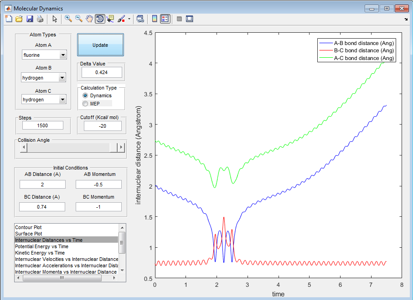Choose Potential Energy vs Time in the list
The height and width of the screenshot is (300, 413).
point(41,246)
